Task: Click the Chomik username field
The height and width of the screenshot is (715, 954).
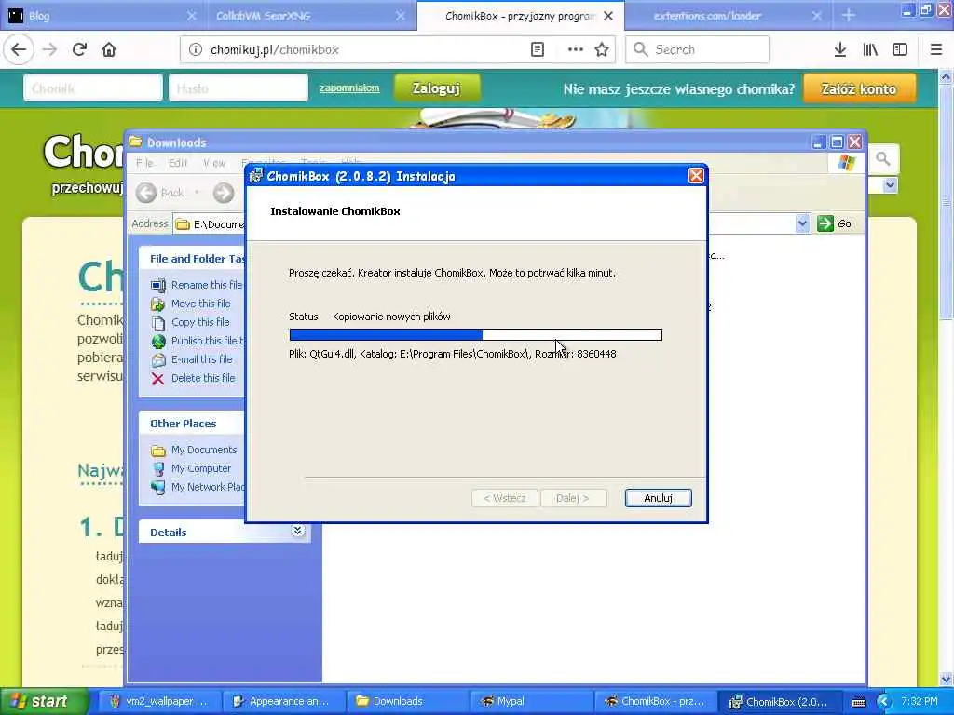Action: (x=93, y=88)
